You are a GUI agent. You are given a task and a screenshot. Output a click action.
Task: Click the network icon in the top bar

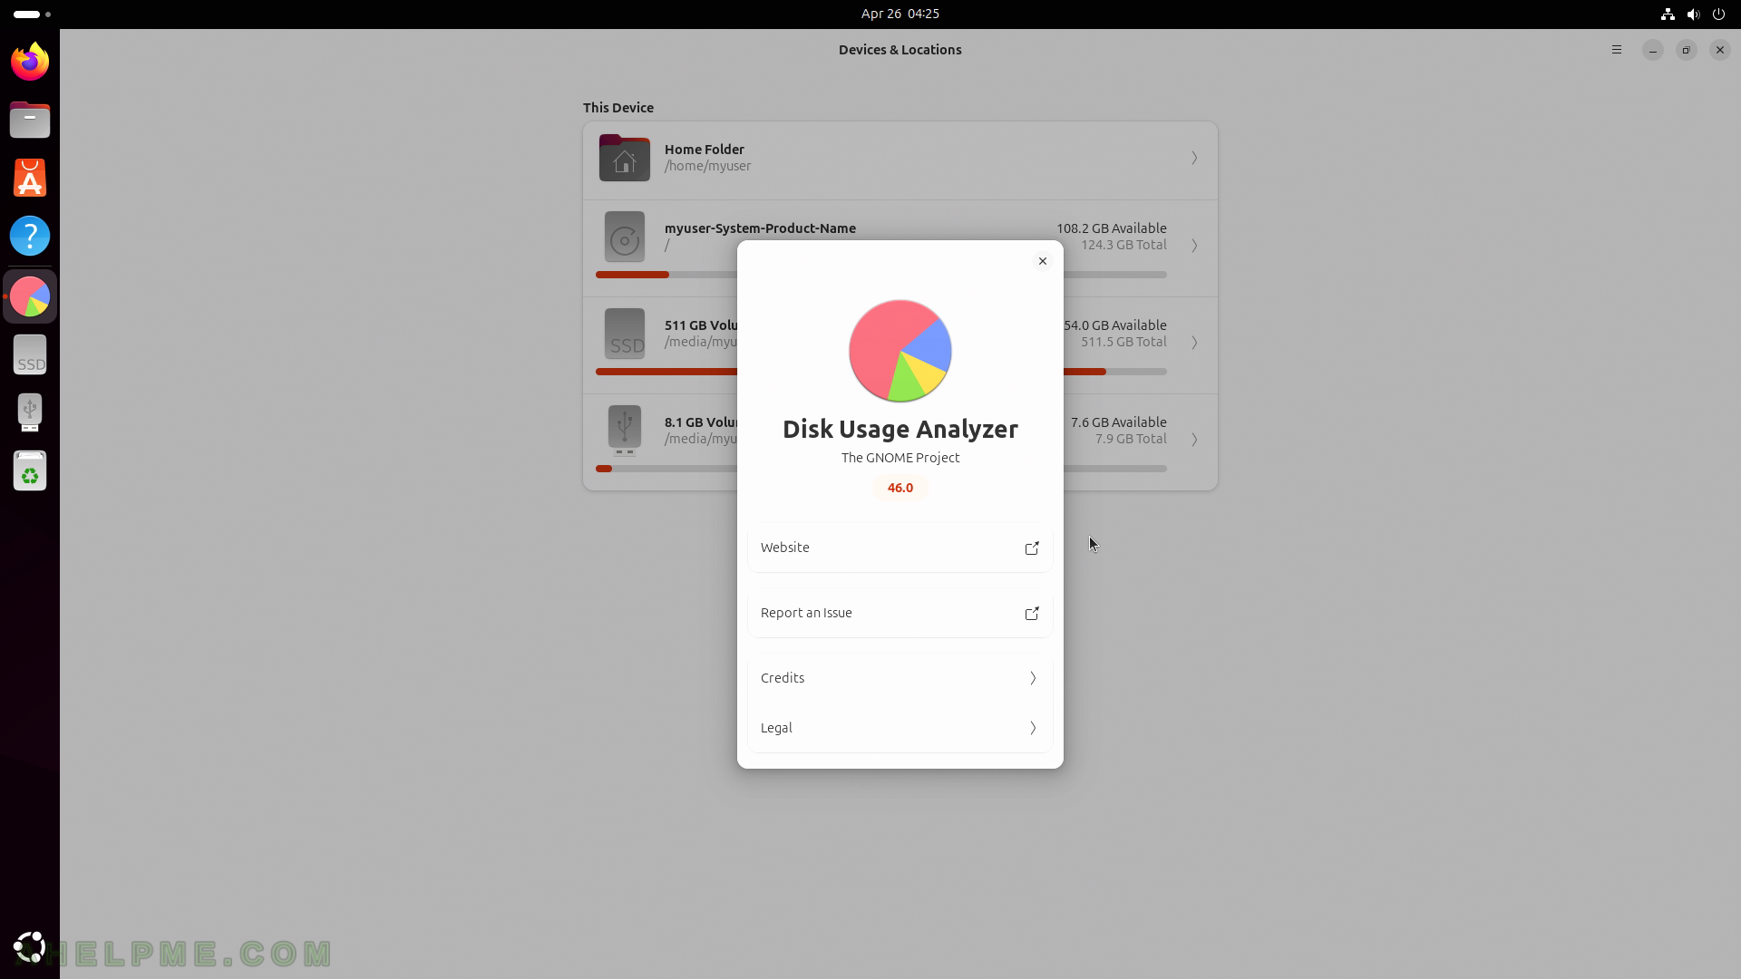[x=1667, y=14]
